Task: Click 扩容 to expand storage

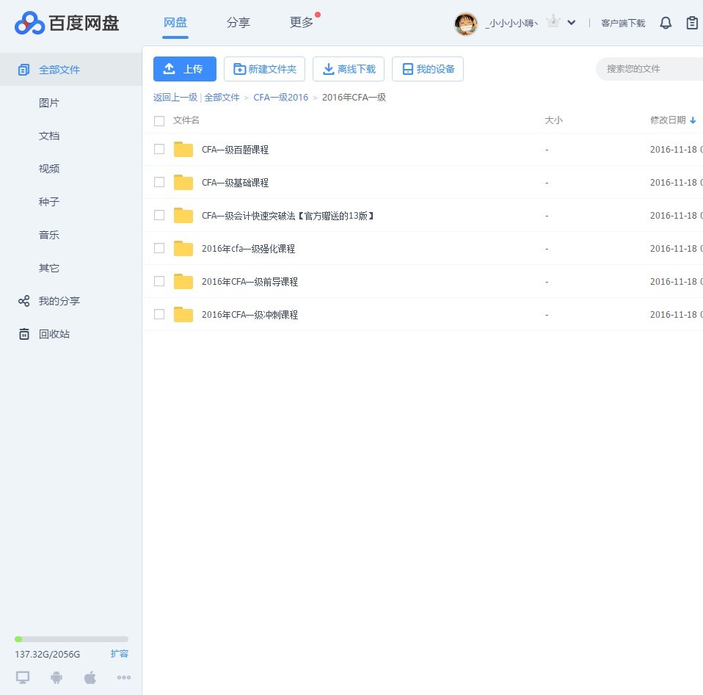Action: (120, 654)
